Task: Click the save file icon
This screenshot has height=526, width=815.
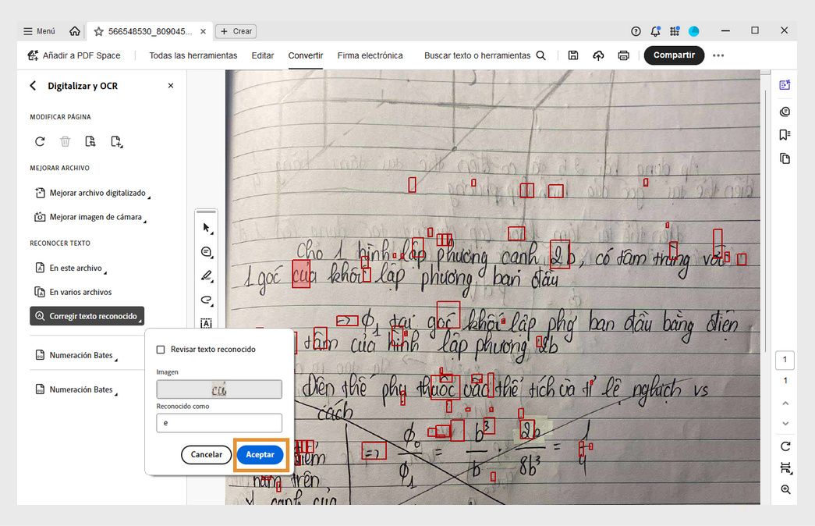Action: 573,55
